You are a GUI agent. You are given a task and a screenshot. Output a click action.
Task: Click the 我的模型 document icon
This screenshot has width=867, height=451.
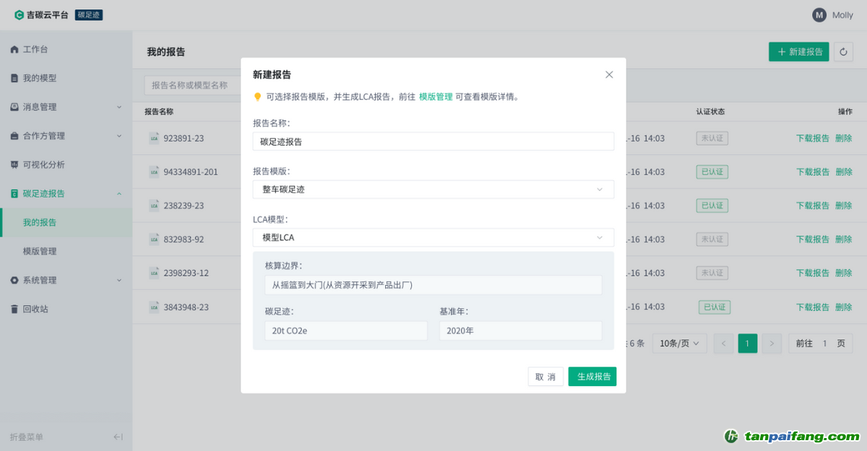14,78
